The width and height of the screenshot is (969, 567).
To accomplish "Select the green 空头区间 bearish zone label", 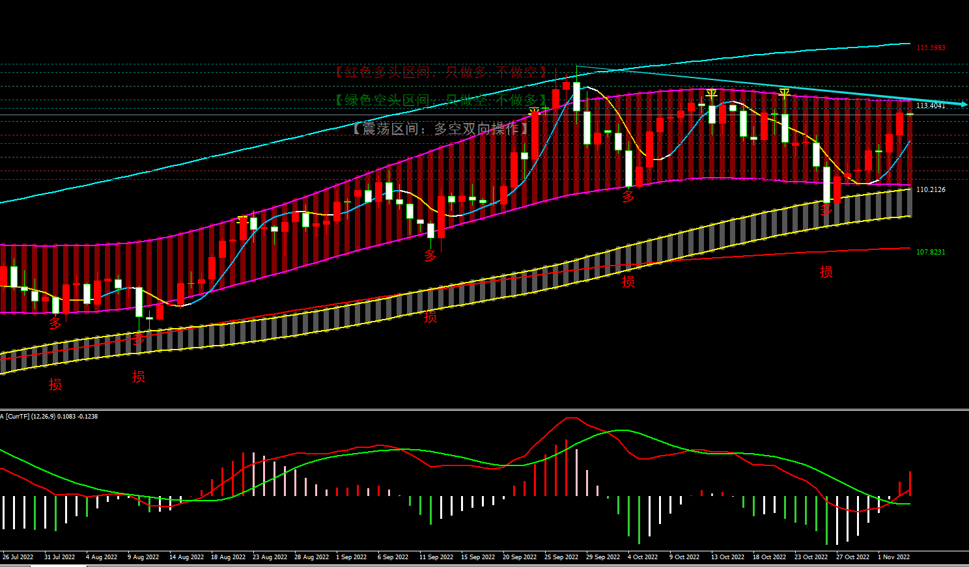I will tap(442, 100).
